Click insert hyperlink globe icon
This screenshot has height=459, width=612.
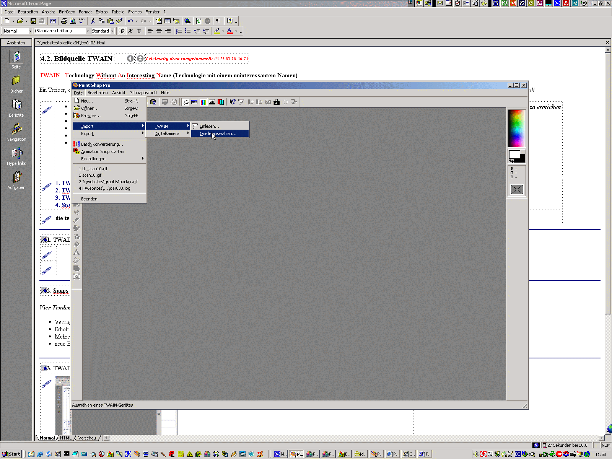click(187, 21)
